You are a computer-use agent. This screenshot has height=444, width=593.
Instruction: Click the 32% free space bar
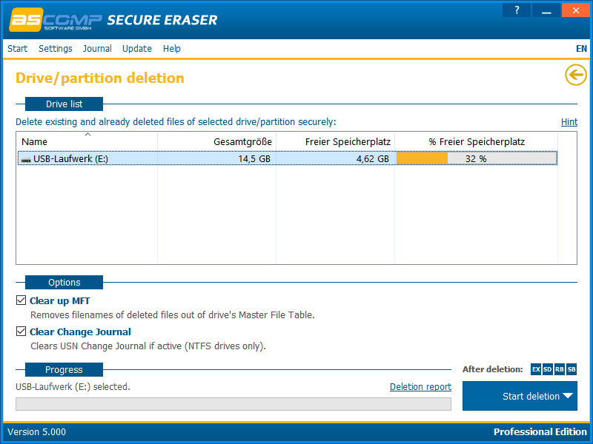pyautogui.click(x=476, y=158)
